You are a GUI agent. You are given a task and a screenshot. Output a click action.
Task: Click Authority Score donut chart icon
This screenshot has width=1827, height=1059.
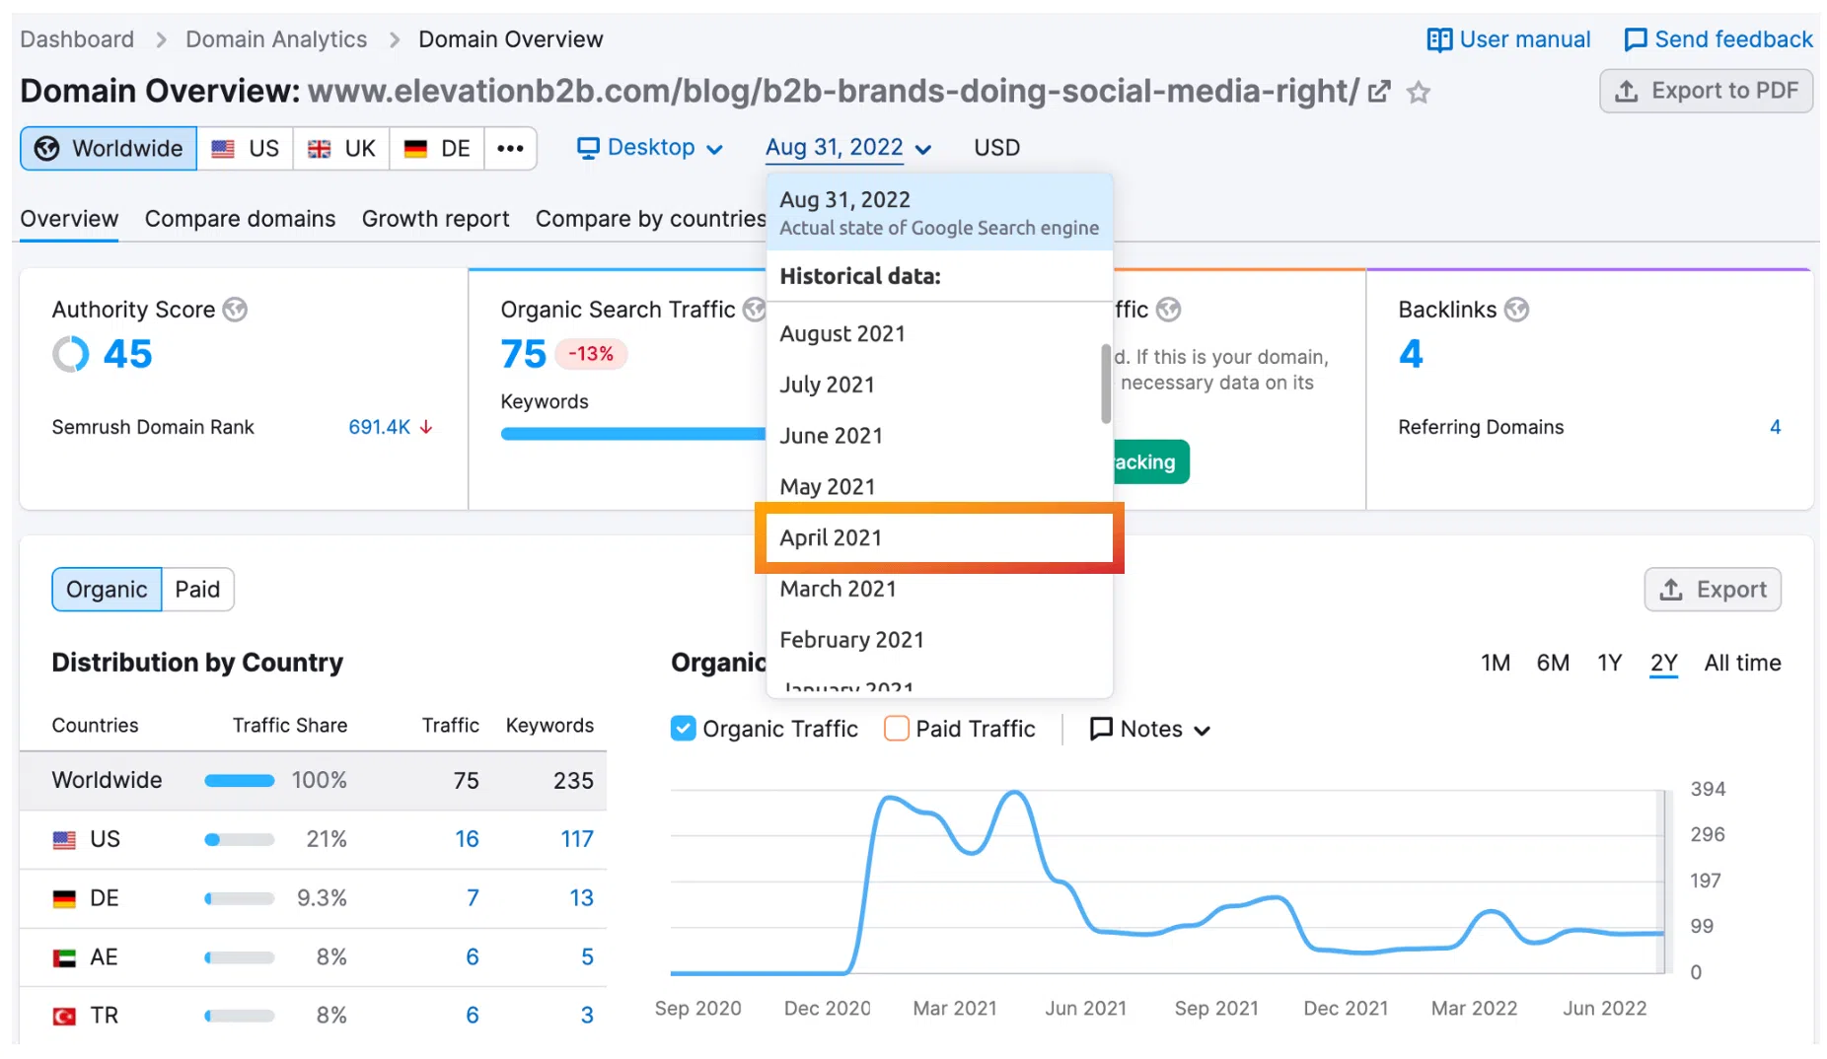pyautogui.click(x=71, y=354)
